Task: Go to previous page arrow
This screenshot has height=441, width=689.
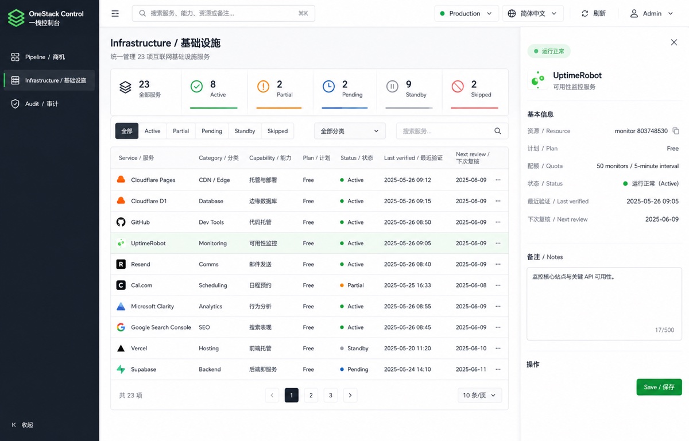Action: [272, 395]
